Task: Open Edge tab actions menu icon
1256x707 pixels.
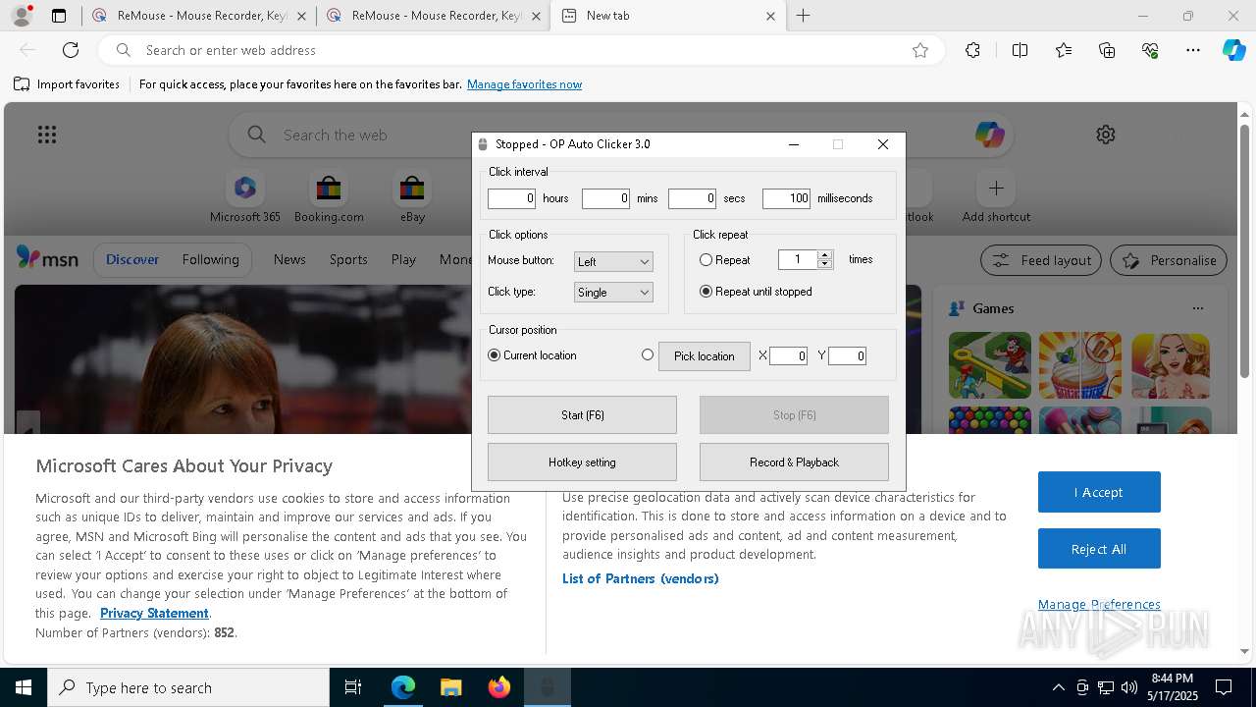Action: 59,16
